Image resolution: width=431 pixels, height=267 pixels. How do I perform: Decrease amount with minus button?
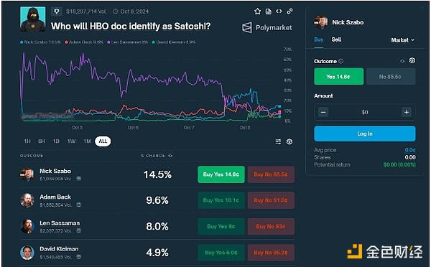[x=323, y=112]
